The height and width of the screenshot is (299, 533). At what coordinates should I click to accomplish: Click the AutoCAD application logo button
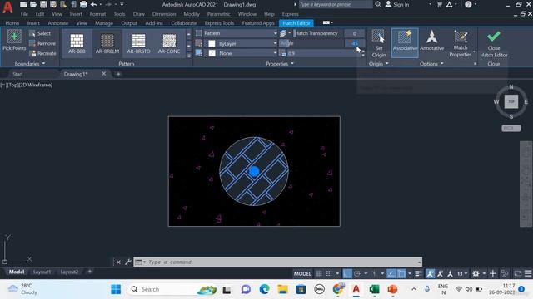coord(7,7)
